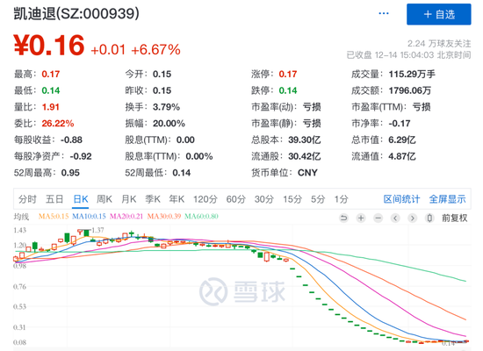The width and height of the screenshot is (483, 351).
Task: Add stock to watchlist with +自选 button
Action: (438, 14)
